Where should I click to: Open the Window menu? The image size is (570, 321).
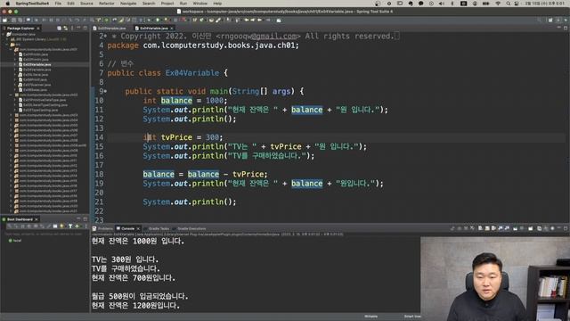(199, 4)
